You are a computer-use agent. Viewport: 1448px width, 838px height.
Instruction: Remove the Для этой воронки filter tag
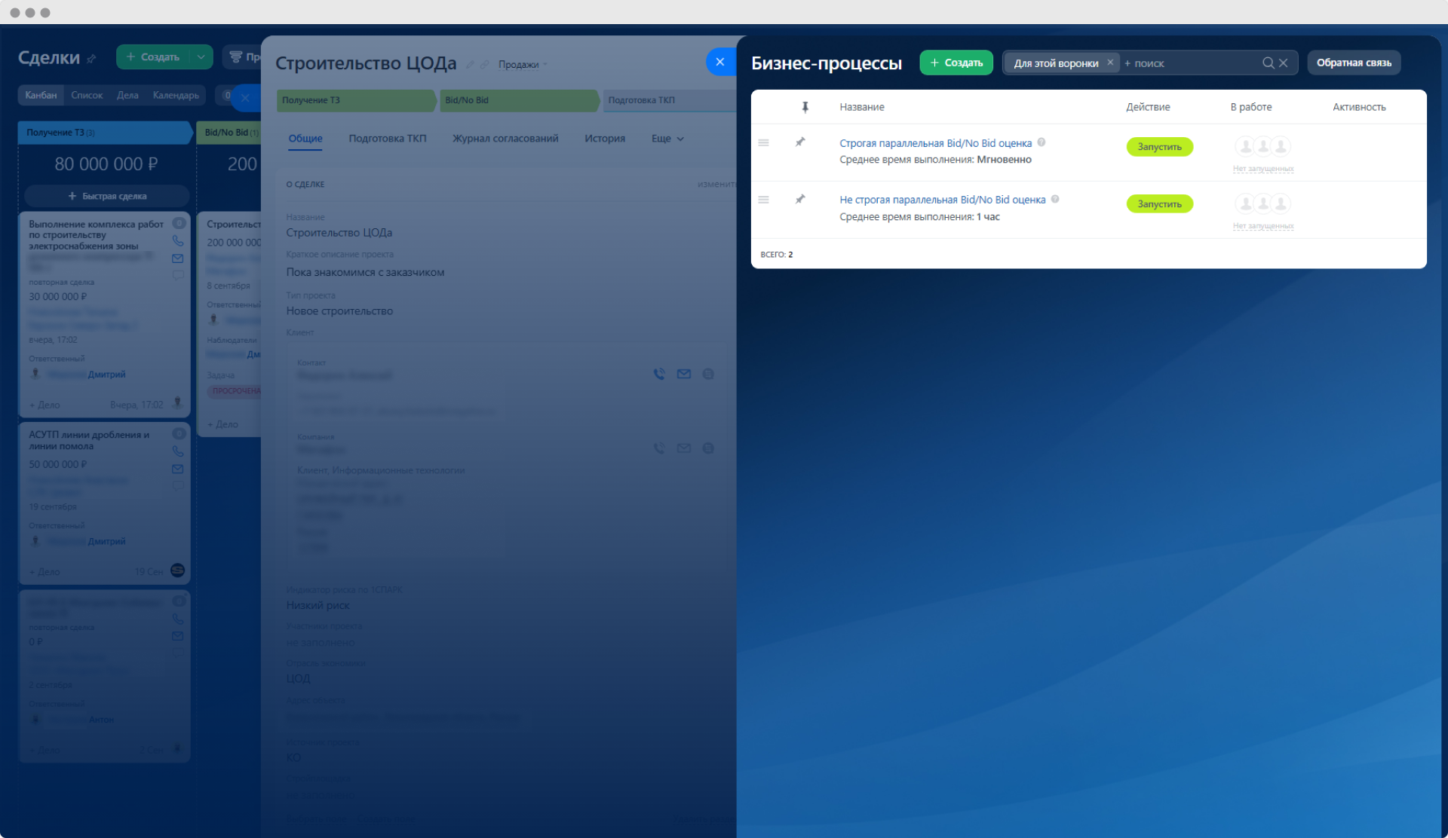1110,63
